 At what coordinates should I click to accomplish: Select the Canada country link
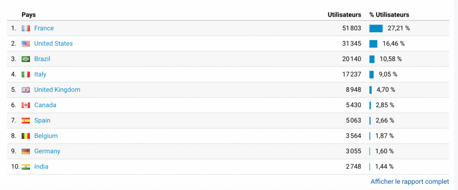click(x=45, y=105)
